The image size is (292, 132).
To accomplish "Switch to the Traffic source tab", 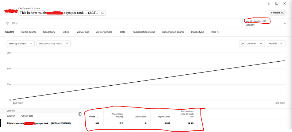I will point(29,32).
